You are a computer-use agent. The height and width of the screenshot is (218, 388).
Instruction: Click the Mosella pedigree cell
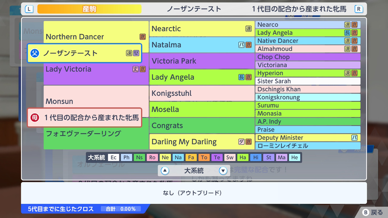(202, 109)
